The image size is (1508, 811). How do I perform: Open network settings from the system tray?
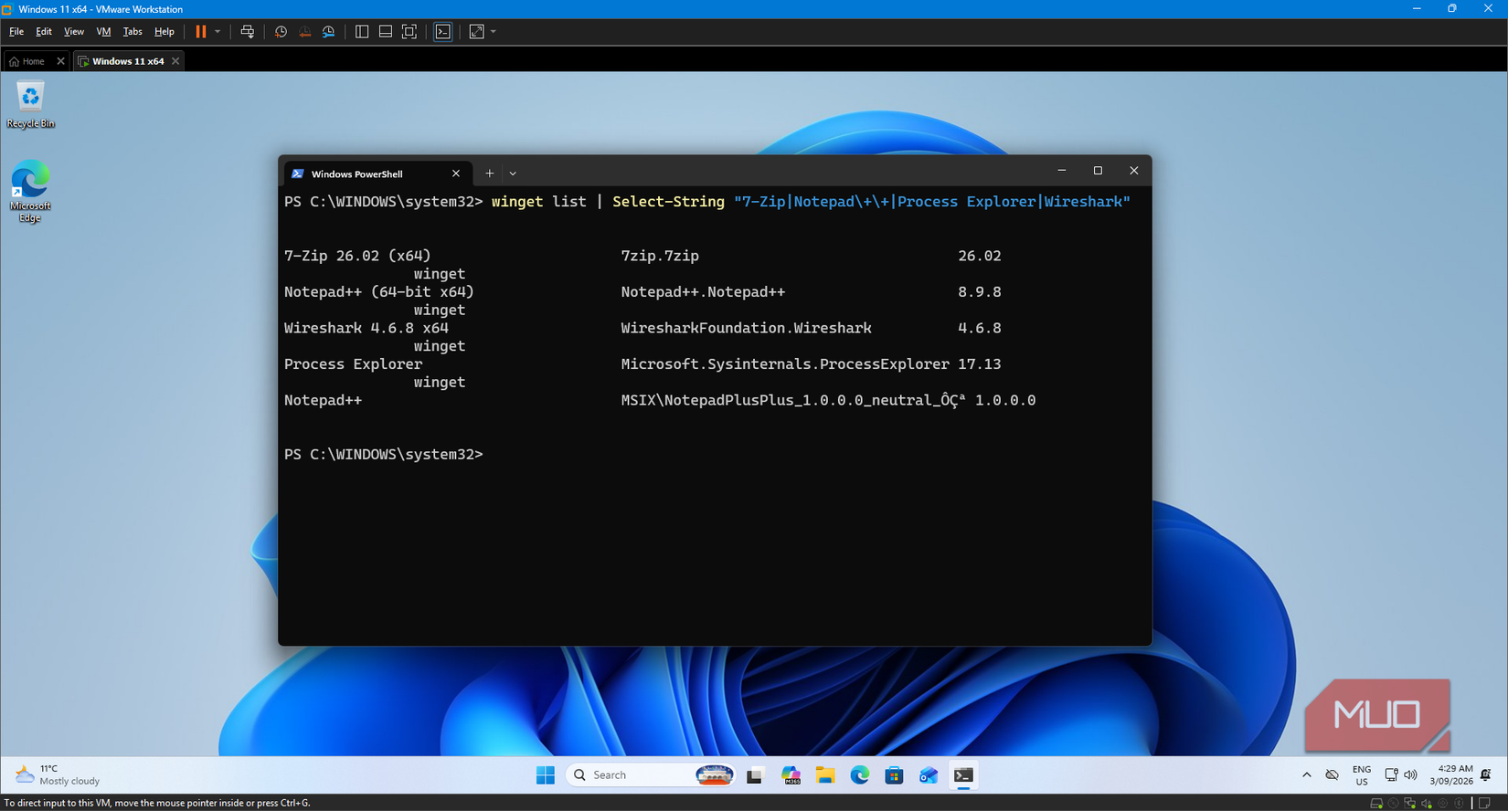click(x=1391, y=775)
